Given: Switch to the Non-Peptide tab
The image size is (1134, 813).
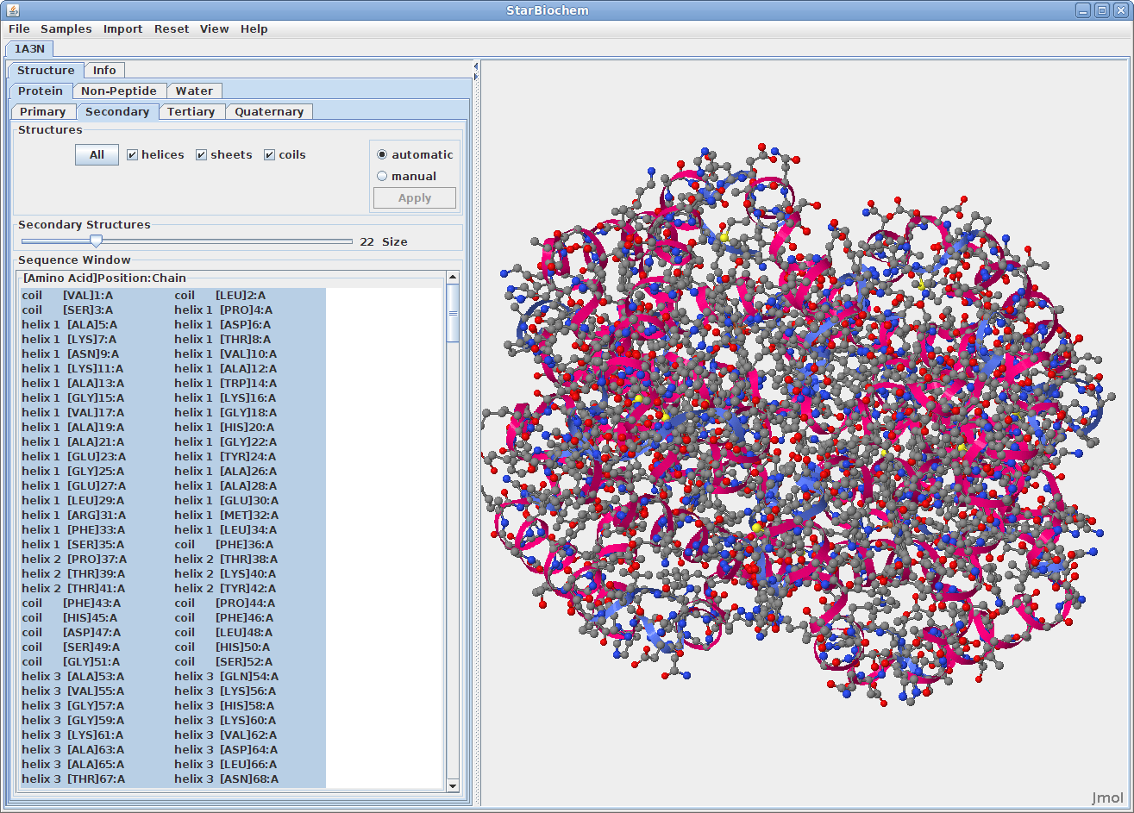Looking at the screenshot, I should click(x=119, y=91).
